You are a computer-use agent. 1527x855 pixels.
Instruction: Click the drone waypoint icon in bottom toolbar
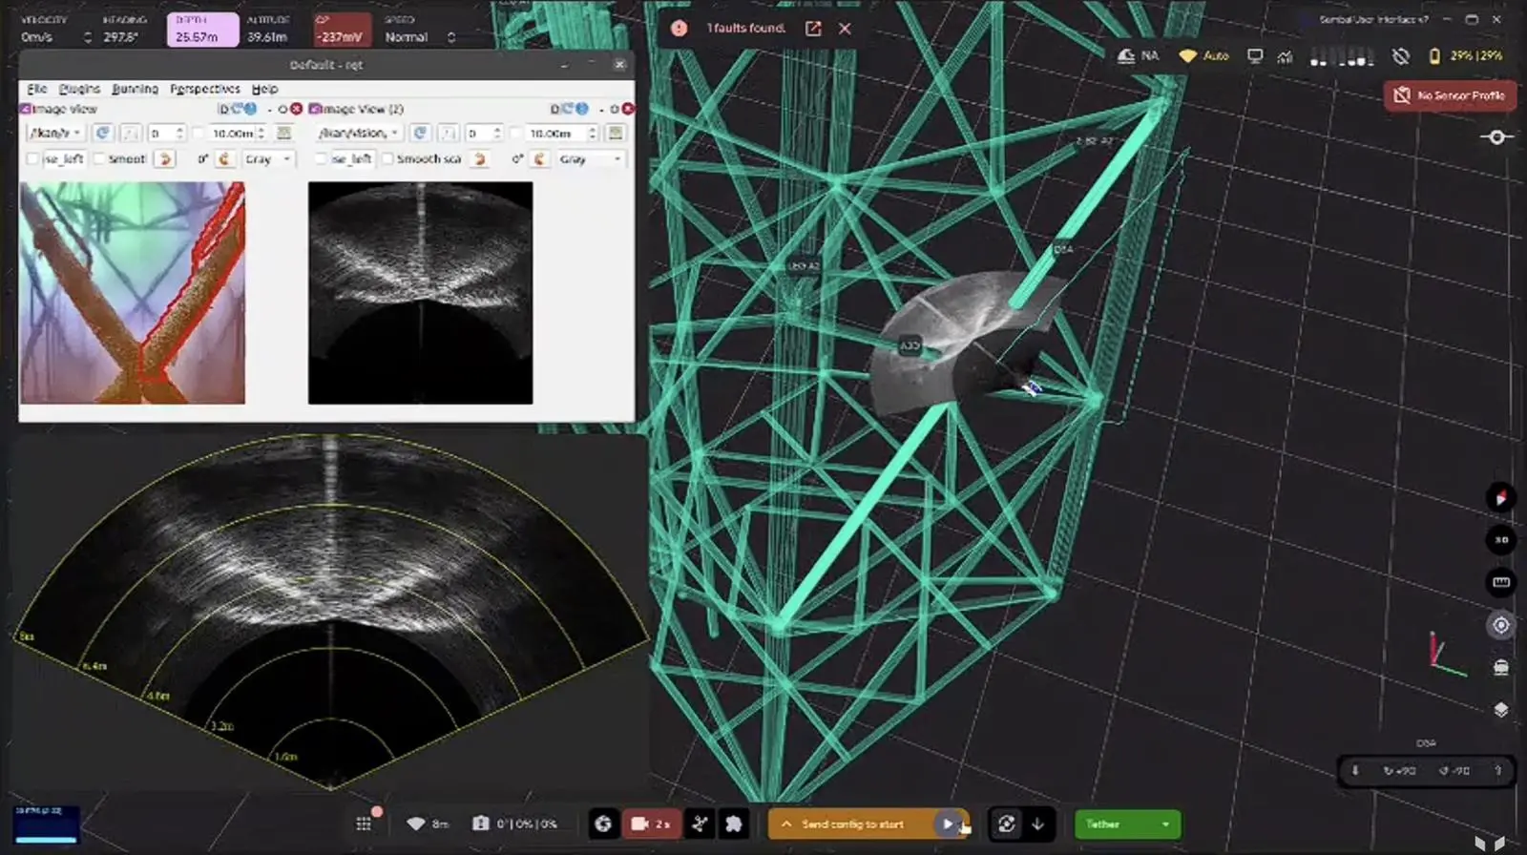(700, 824)
